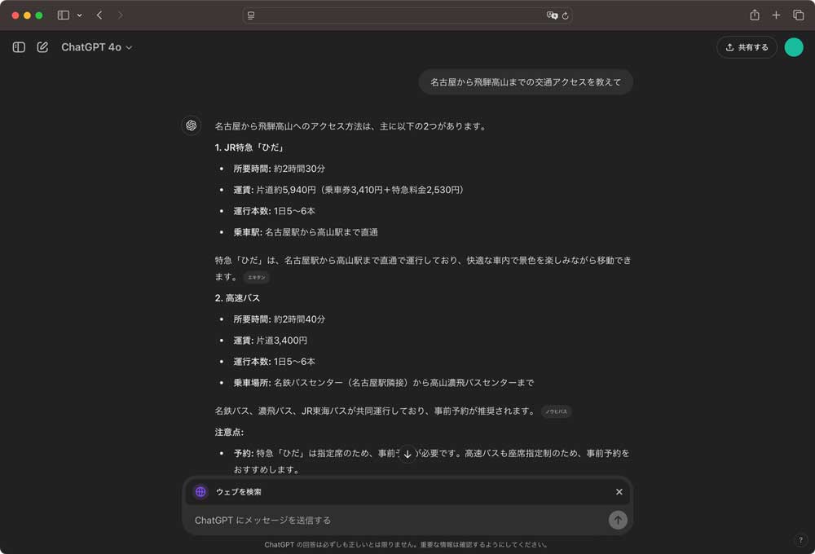Screen dimensions: 815x554
Task: Open the green profile avatar menu
Action: click(794, 47)
